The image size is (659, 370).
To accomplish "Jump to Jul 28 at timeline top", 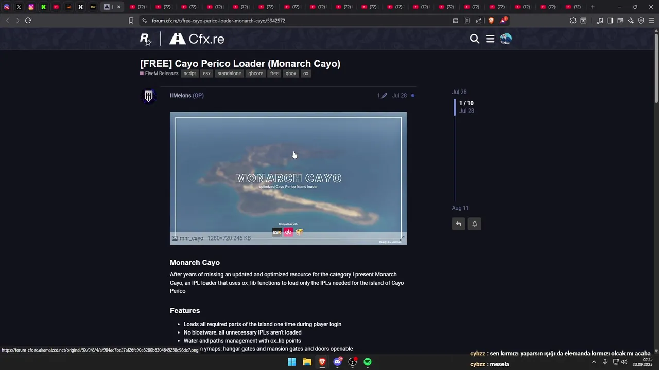I will tap(459, 92).
